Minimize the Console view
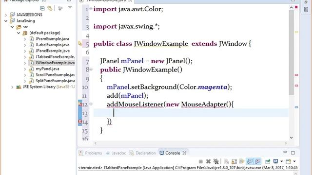Image resolution: width=312 pixels, height=175 pixels. click(285, 152)
